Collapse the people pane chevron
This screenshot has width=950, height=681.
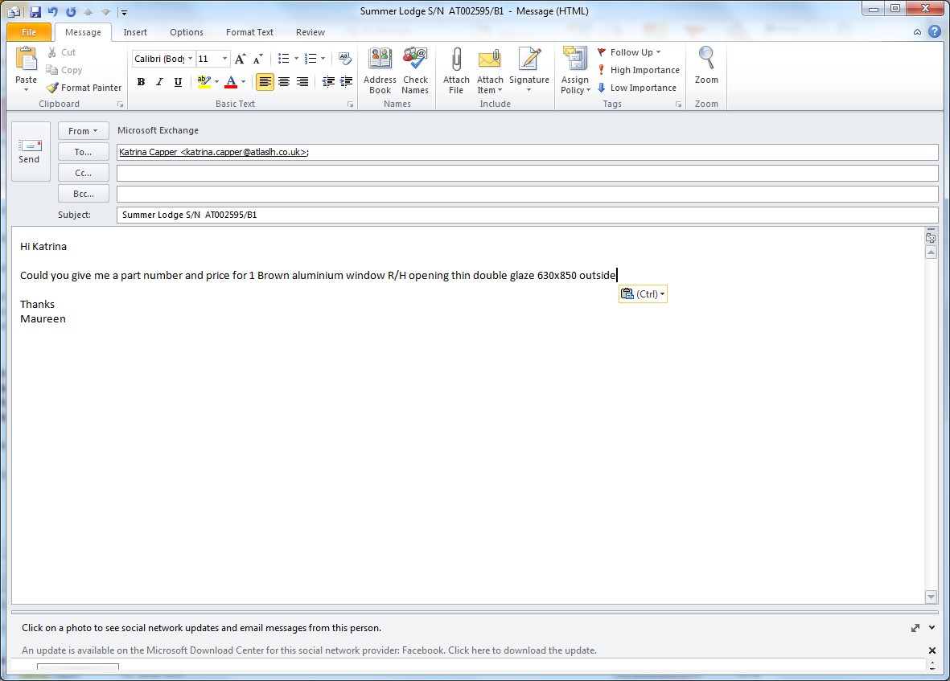tap(931, 628)
